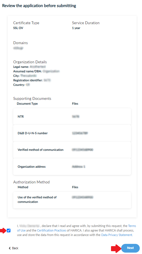Open the Data Privacy Statement link
This screenshot has width=142, height=254.
(x=117, y=235)
